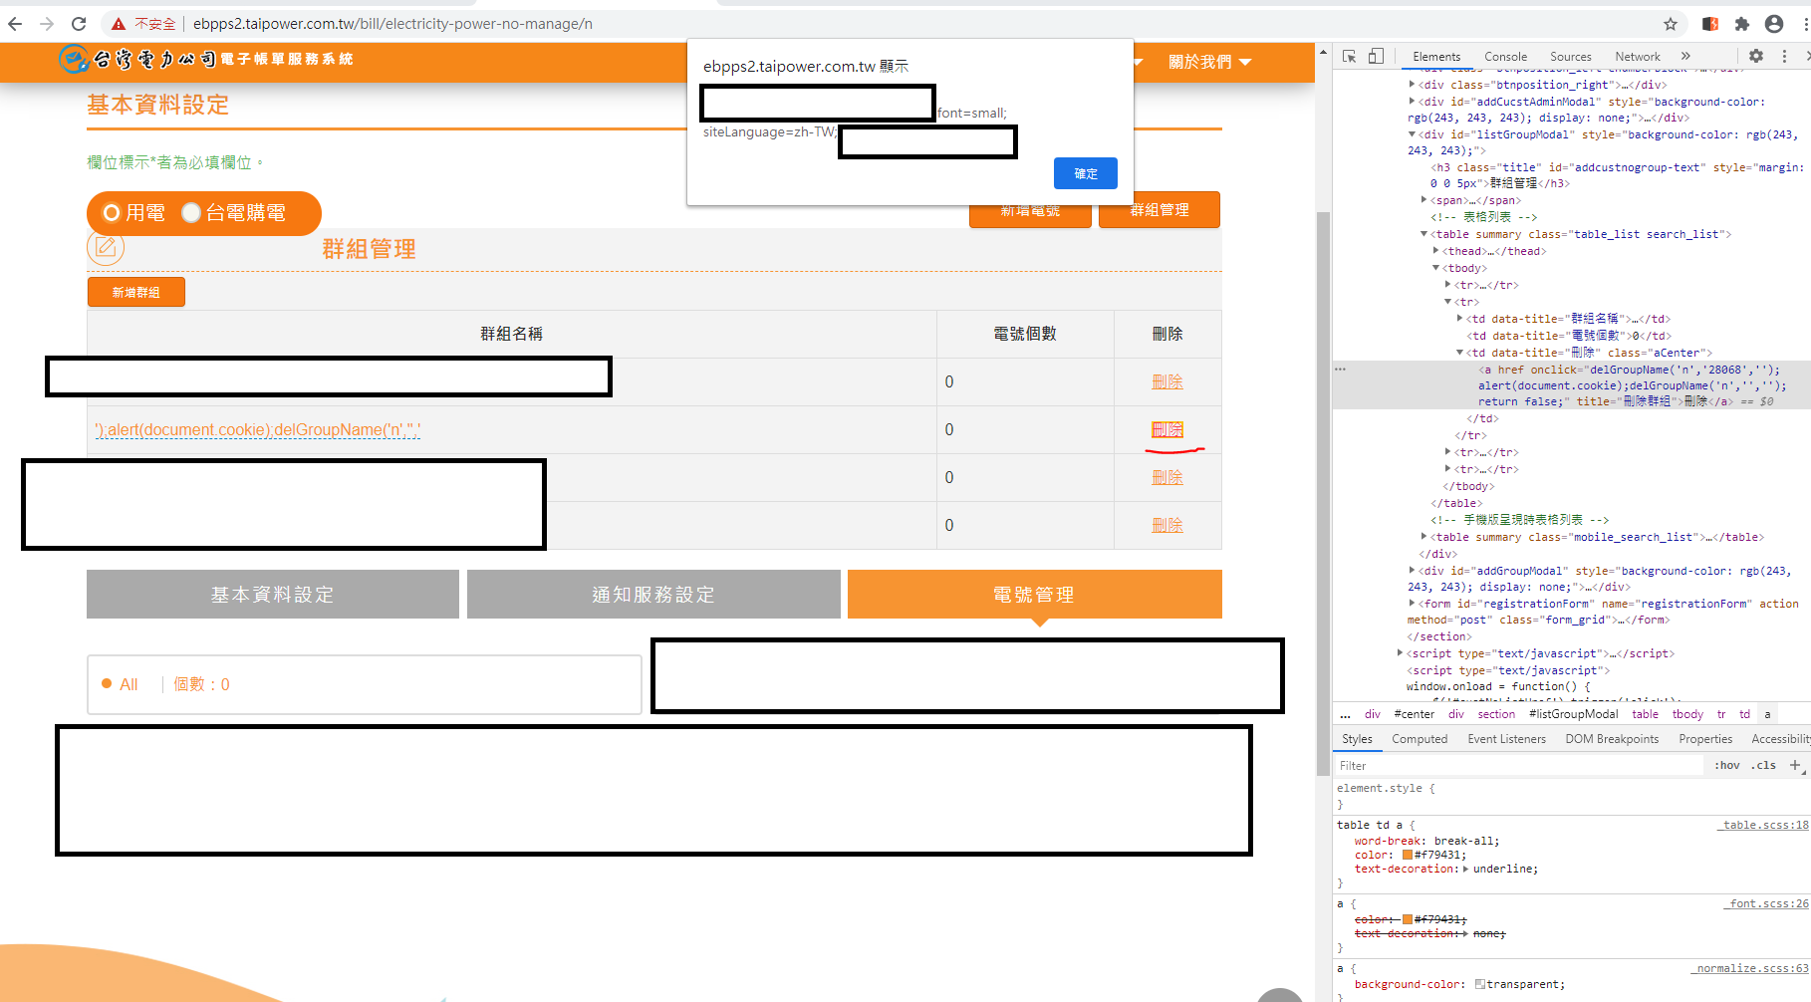Click the not-secure warning triangle icon
This screenshot has height=1002, width=1811.
[119, 24]
